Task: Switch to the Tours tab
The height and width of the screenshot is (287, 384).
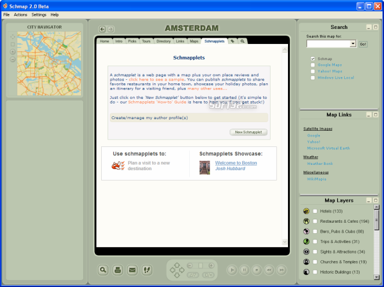Action: point(146,41)
